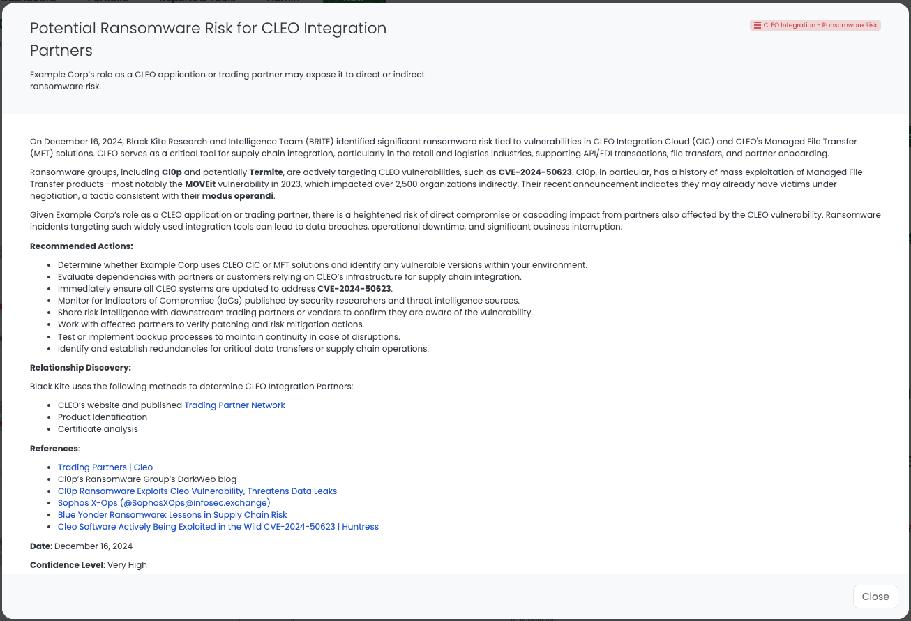Open the Blue Yonder Ransomware lessons link
Screen dimensions: 911x621
click(x=172, y=514)
